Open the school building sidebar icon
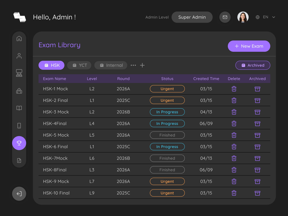This screenshot has height=216, width=288. pyautogui.click(x=19, y=91)
